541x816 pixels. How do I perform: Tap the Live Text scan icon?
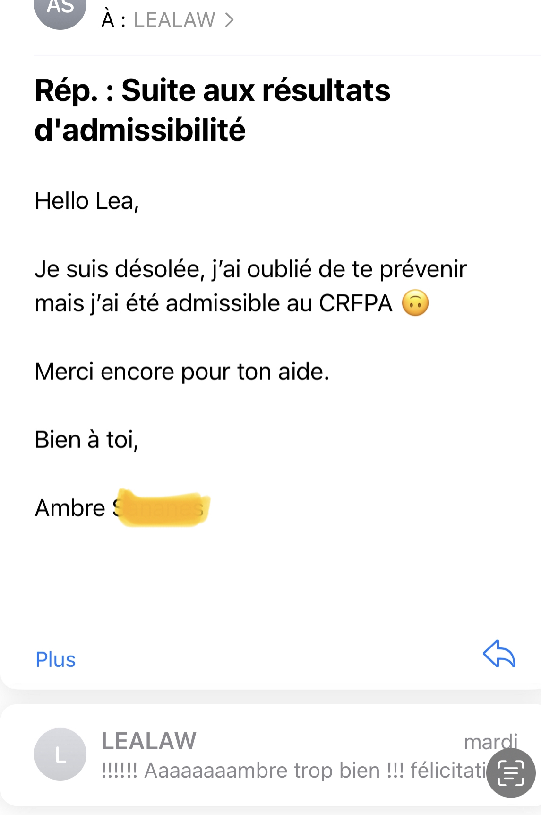[x=511, y=773]
